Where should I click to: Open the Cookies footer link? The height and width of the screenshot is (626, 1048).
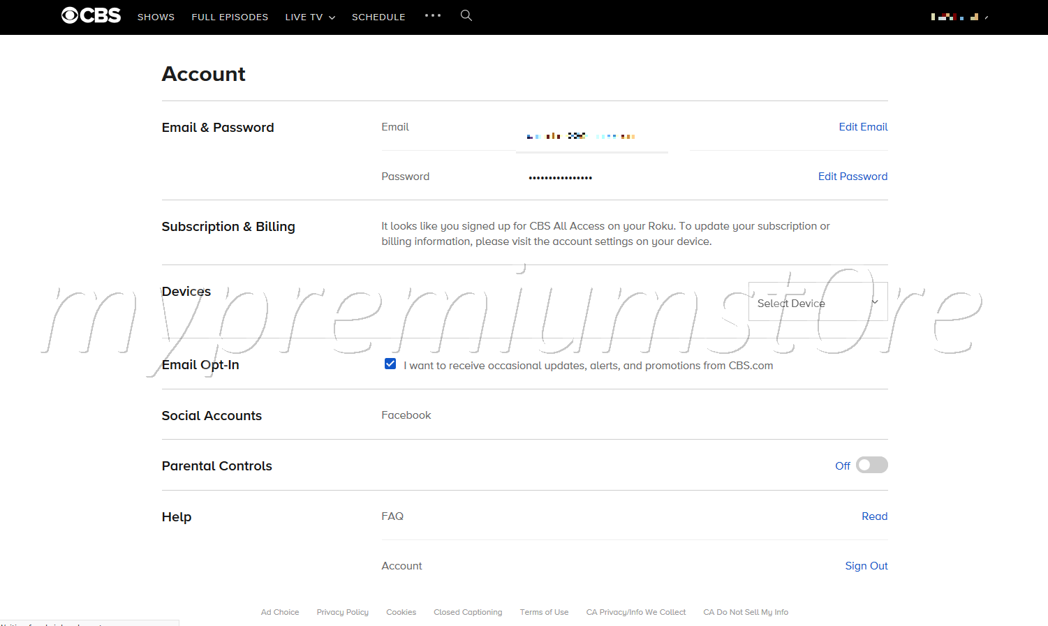point(401,612)
